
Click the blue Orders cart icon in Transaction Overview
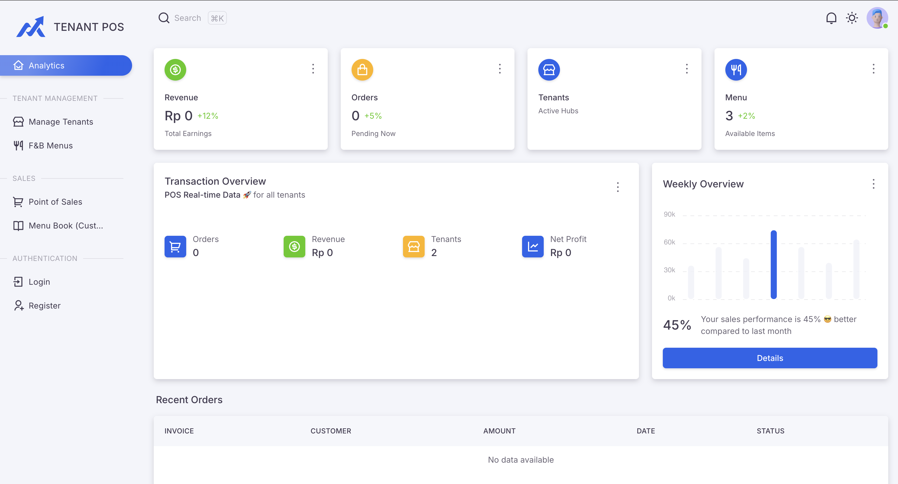pos(175,247)
